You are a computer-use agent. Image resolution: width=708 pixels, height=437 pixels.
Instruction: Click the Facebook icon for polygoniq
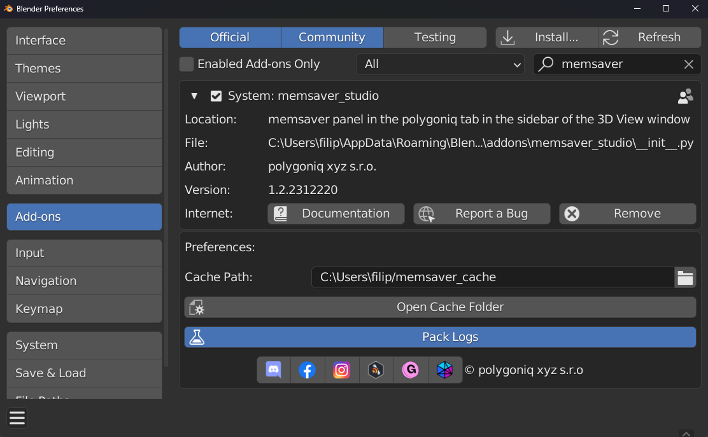(308, 370)
